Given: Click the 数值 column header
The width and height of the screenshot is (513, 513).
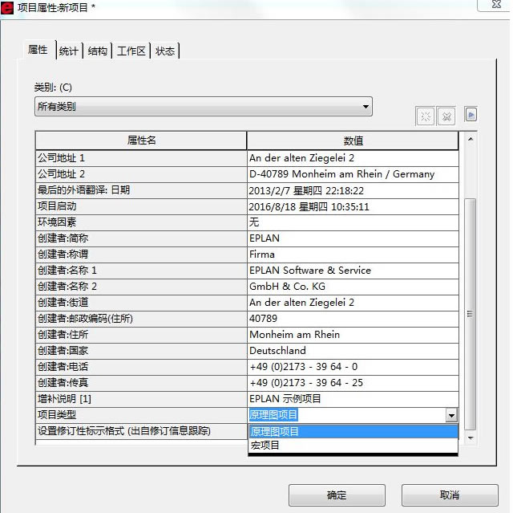Looking at the screenshot, I should point(353,140).
